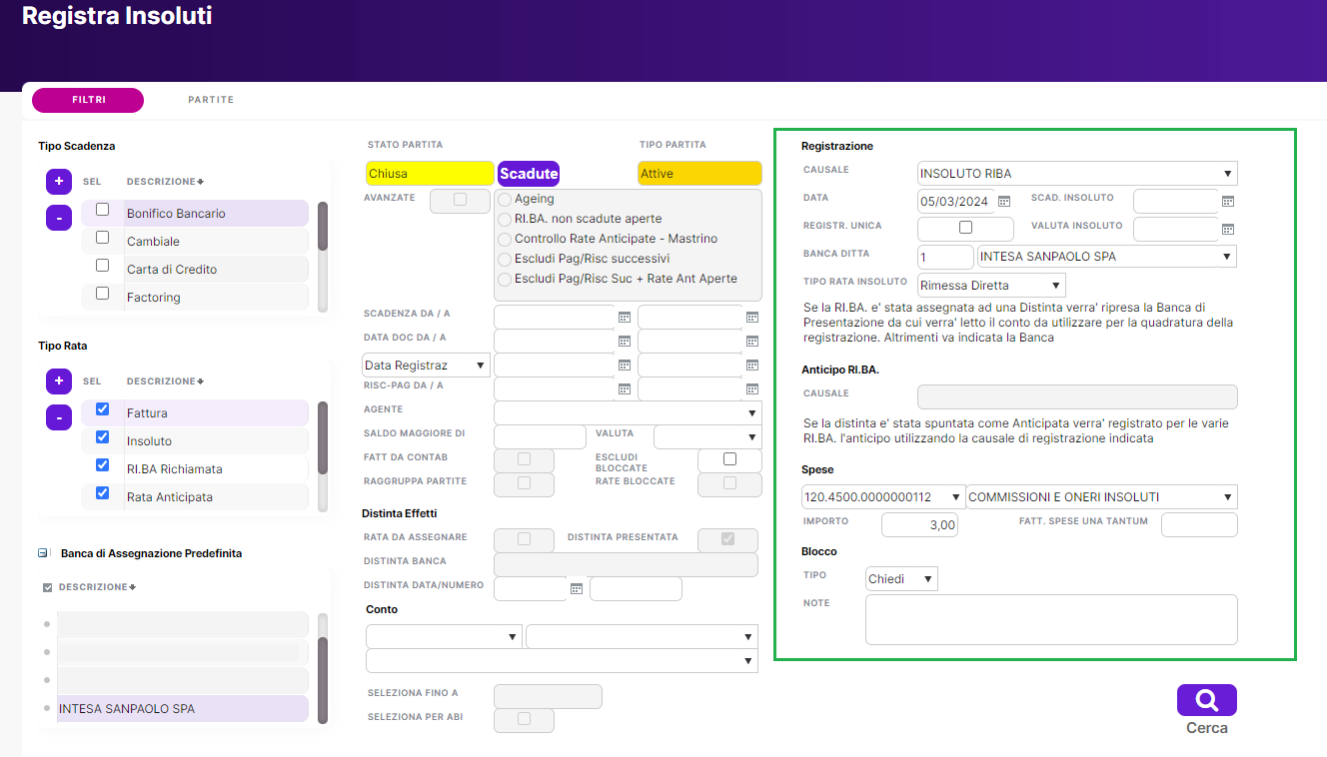Check the Carta di Credito checkbox

pyautogui.click(x=102, y=266)
